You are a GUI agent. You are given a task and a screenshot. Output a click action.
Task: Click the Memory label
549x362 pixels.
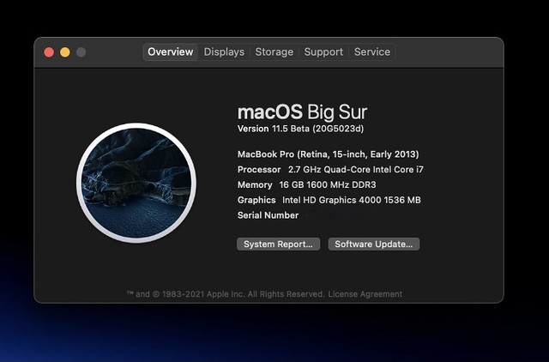click(x=255, y=184)
